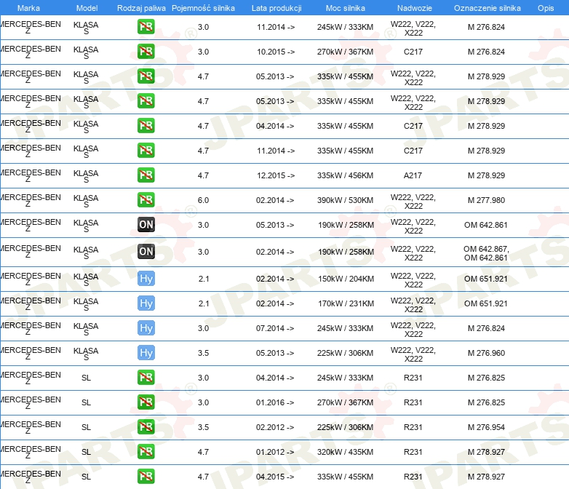Click the Hy hybrid icon in the M 276.960 row

(146, 353)
